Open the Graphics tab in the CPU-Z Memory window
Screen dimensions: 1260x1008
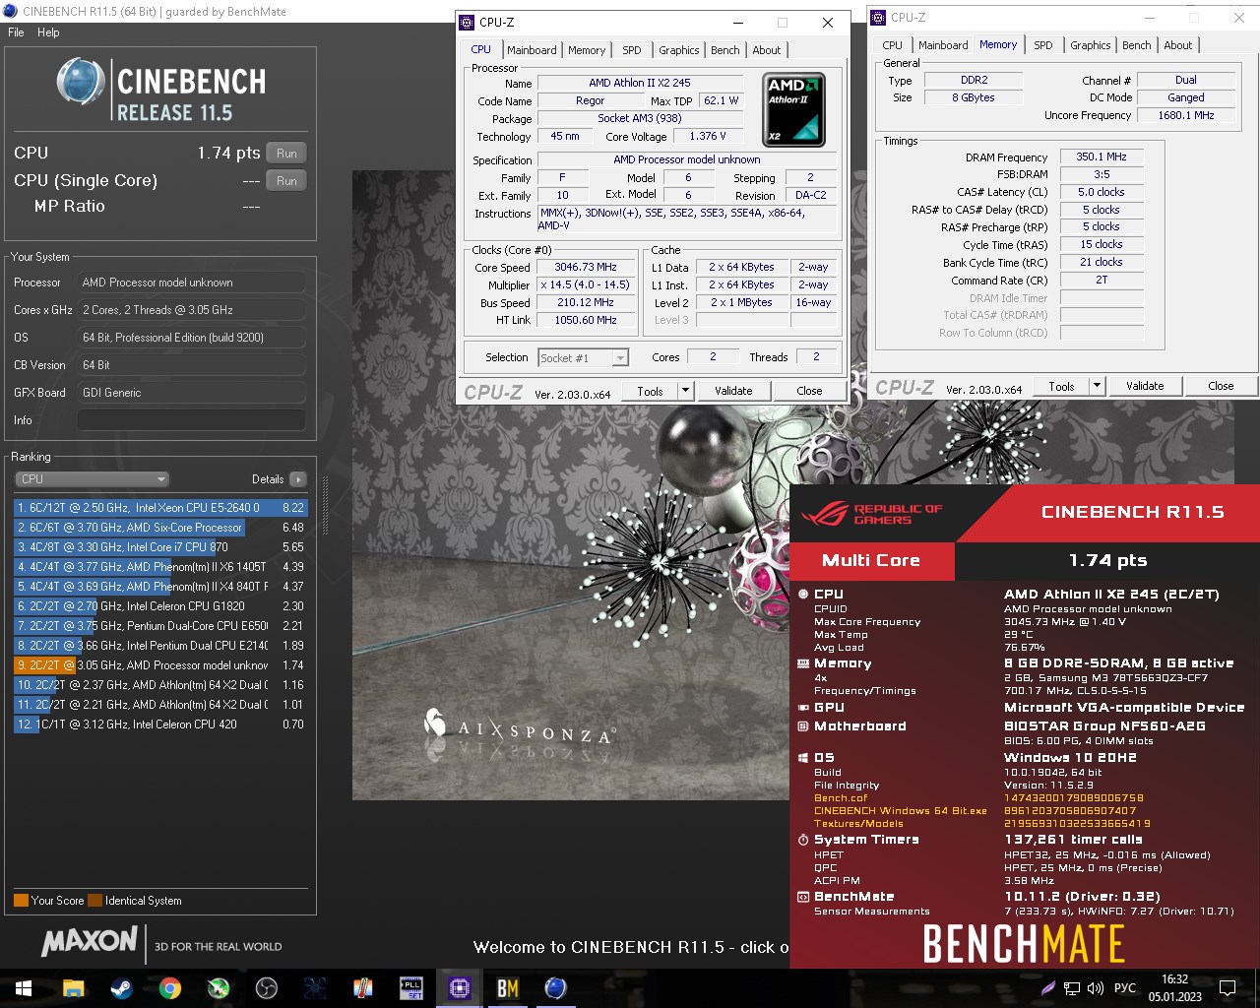(1090, 45)
